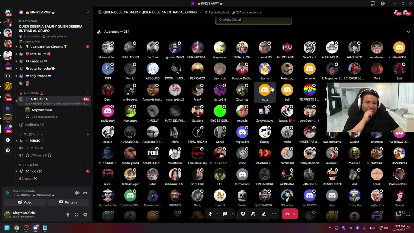Select audience member lcdta avatar
Screen dimensions: 414x233
265,90
